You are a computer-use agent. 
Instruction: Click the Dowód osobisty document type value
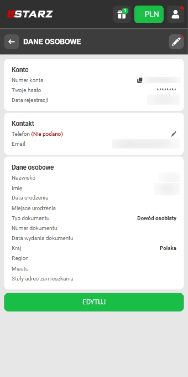click(x=157, y=218)
